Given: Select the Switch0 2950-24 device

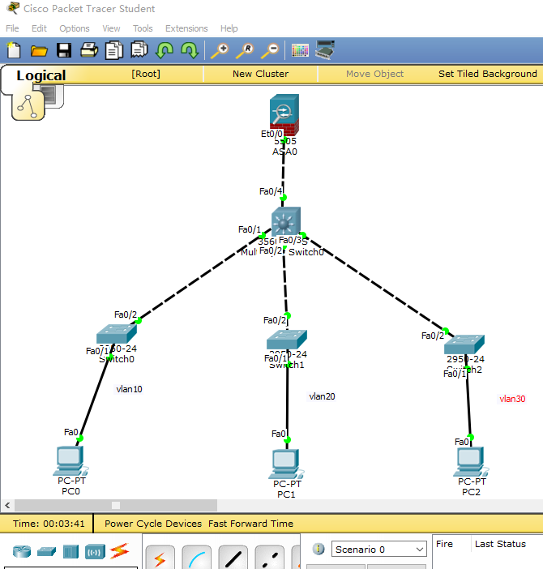Looking at the screenshot, I should 117,333.
